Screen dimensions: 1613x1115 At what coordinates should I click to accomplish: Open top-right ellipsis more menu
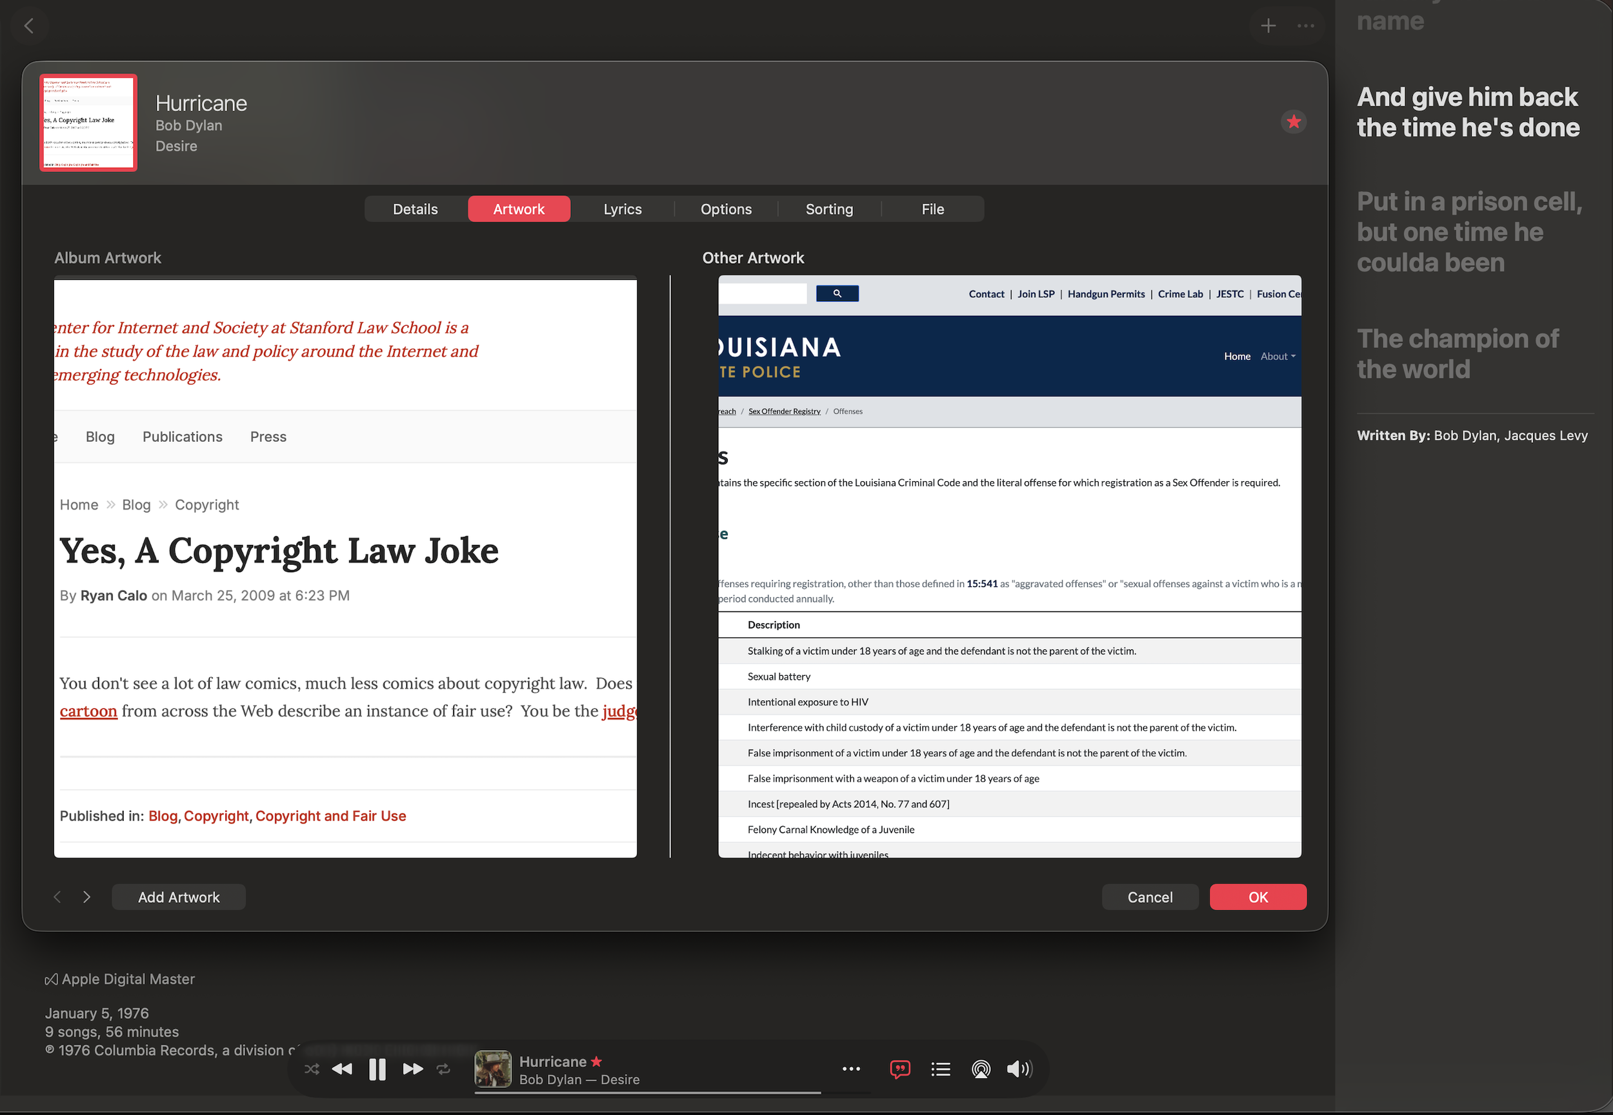(1305, 26)
